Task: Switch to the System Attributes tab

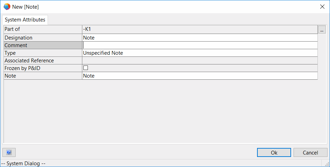Action: [x=25, y=20]
